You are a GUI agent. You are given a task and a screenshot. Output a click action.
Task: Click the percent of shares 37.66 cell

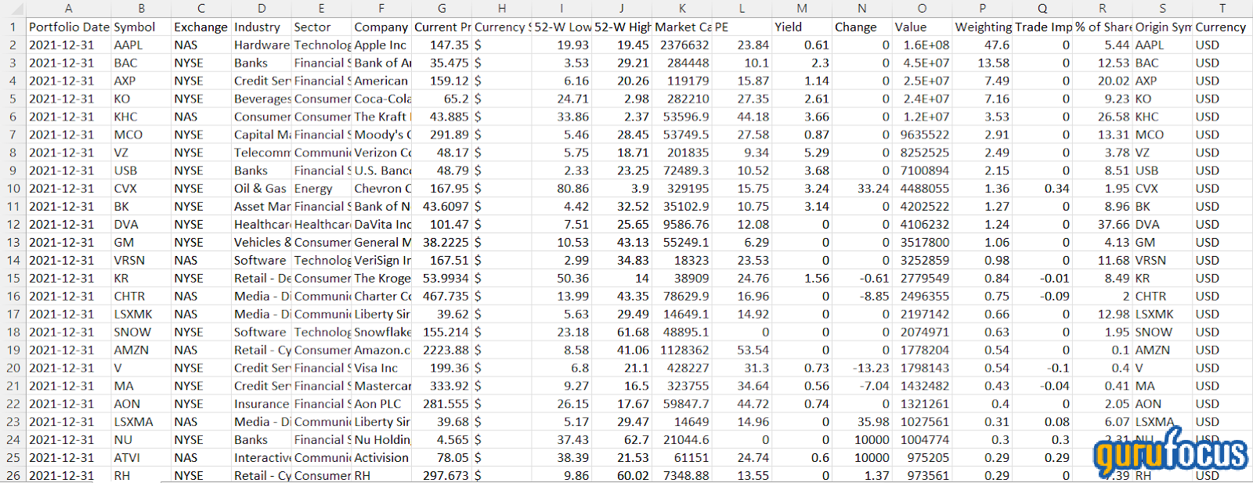coord(1103,225)
